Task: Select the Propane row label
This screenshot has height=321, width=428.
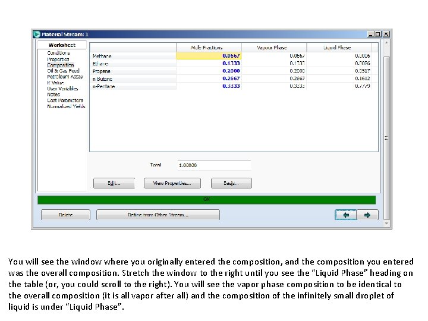Action: [x=133, y=71]
